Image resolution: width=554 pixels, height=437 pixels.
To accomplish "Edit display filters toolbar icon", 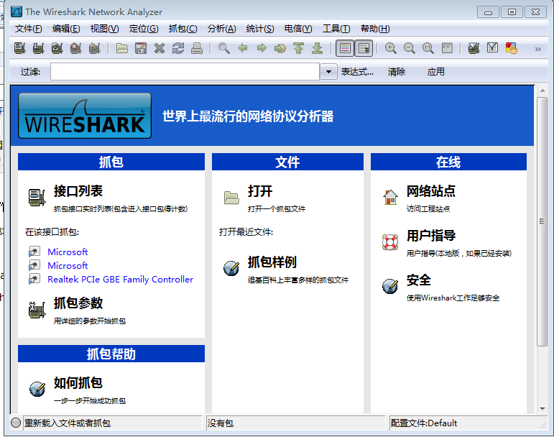I will click(x=492, y=48).
